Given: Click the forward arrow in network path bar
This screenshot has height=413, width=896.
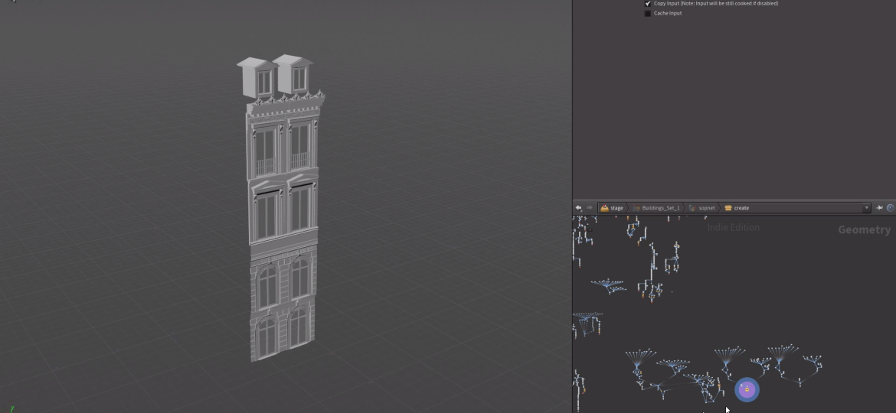Looking at the screenshot, I should point(589,208).
